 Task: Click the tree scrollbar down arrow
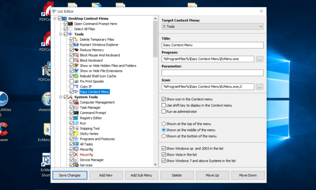pyautogui.click(x=155, y=164)
